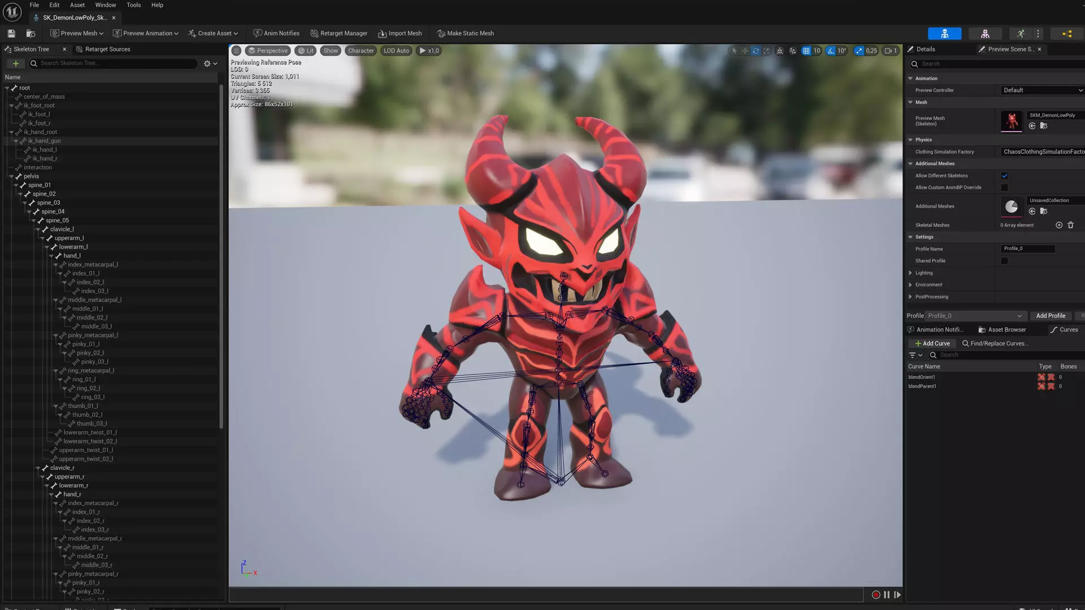The image size is (1085, 610).
Task: Enable Shared Profile checkbox
Action: click(x=1004, y=261)
